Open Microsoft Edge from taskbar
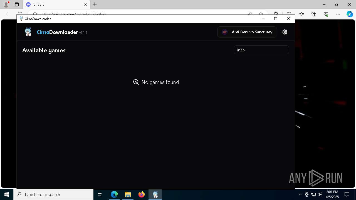Viewport: 356px width, 200px height. point(114,194)
